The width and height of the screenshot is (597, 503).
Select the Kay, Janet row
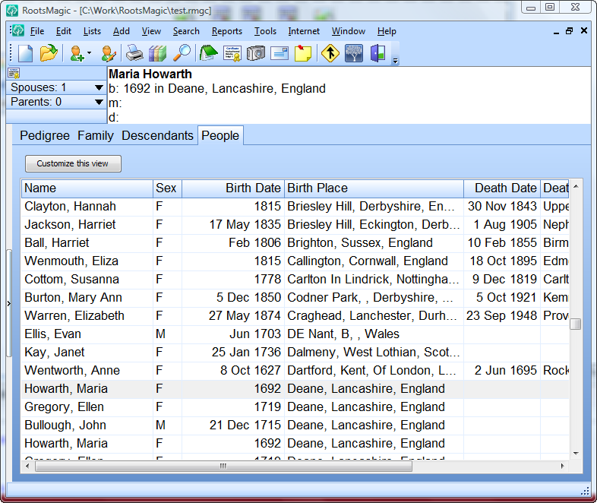(x=295, y=353)
